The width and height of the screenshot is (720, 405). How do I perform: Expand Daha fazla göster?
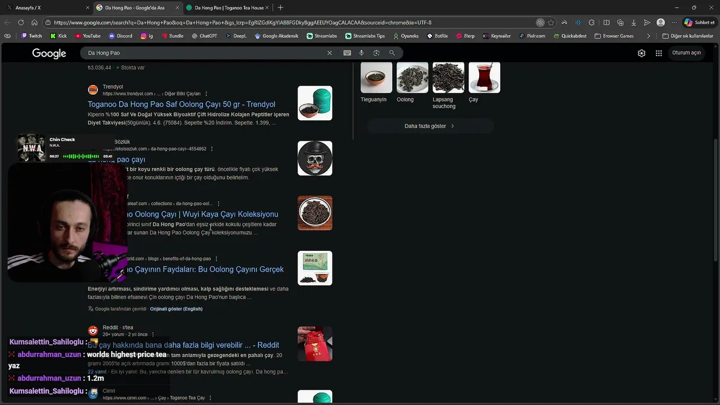coord(430,126)
